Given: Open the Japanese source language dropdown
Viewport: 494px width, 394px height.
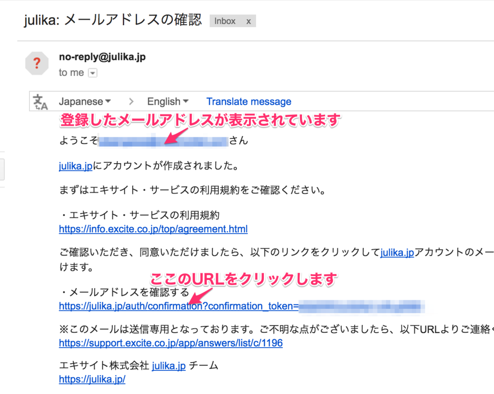Looking at the screenshot, I should point(85,101).
